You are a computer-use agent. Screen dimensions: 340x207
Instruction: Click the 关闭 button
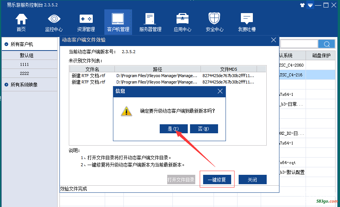click(x=252, y=180)
